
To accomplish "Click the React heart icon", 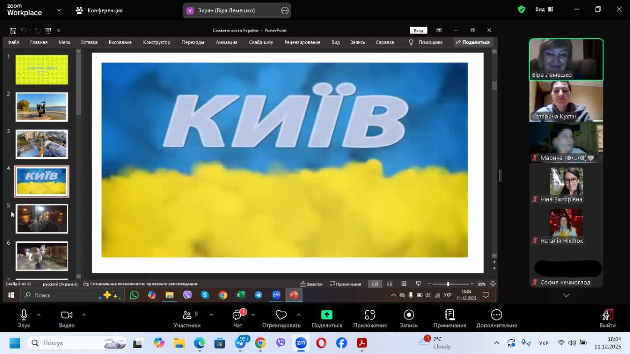I will pos(281,315).
